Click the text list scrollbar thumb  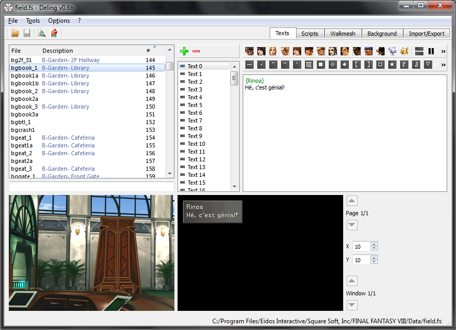click(x=234, y=78)
